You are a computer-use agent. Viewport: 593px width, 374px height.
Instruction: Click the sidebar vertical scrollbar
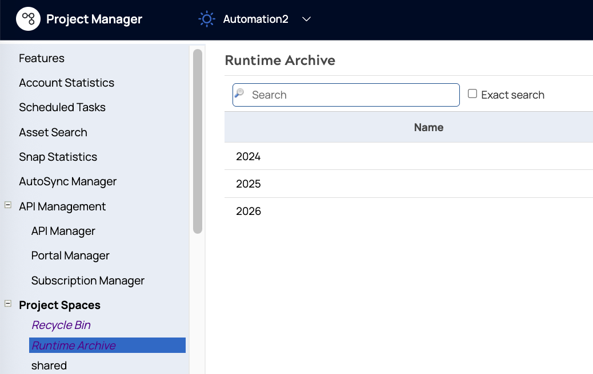coord(198,141)
